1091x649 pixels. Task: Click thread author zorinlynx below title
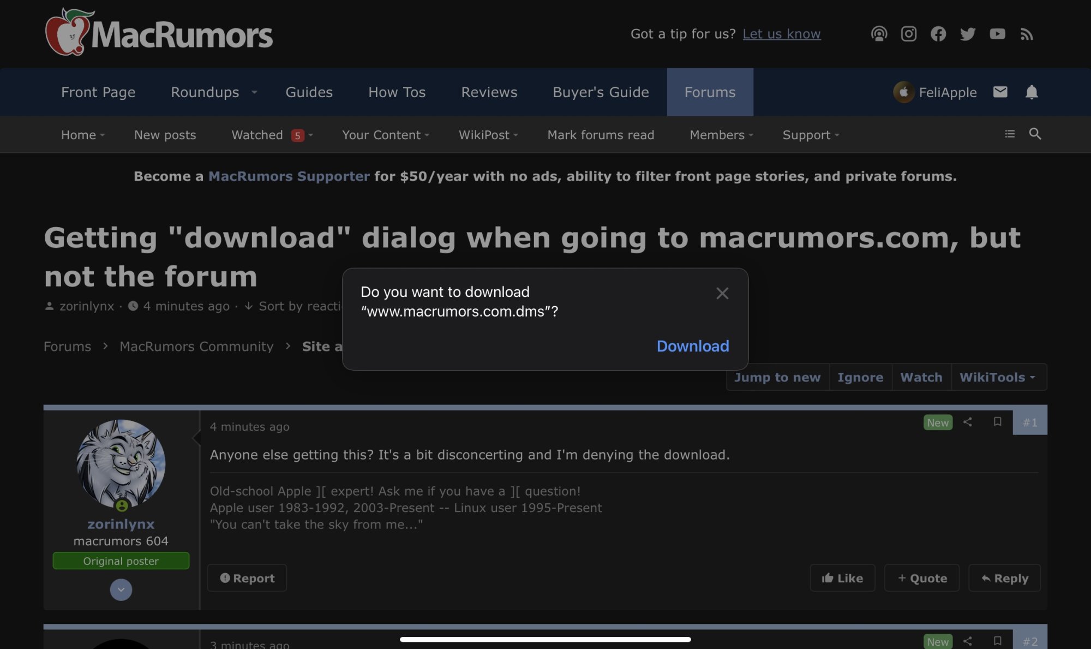click(x=87, y=306)
